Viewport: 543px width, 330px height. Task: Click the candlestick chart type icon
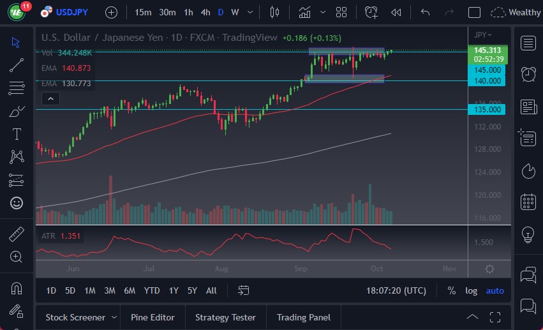(x=275, y=12)
